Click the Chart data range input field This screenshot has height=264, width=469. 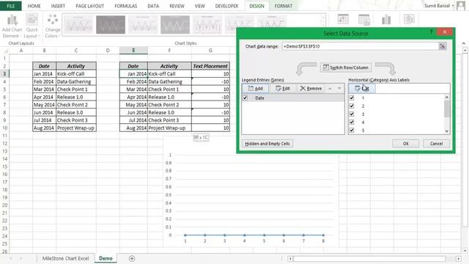click(361, 46)
